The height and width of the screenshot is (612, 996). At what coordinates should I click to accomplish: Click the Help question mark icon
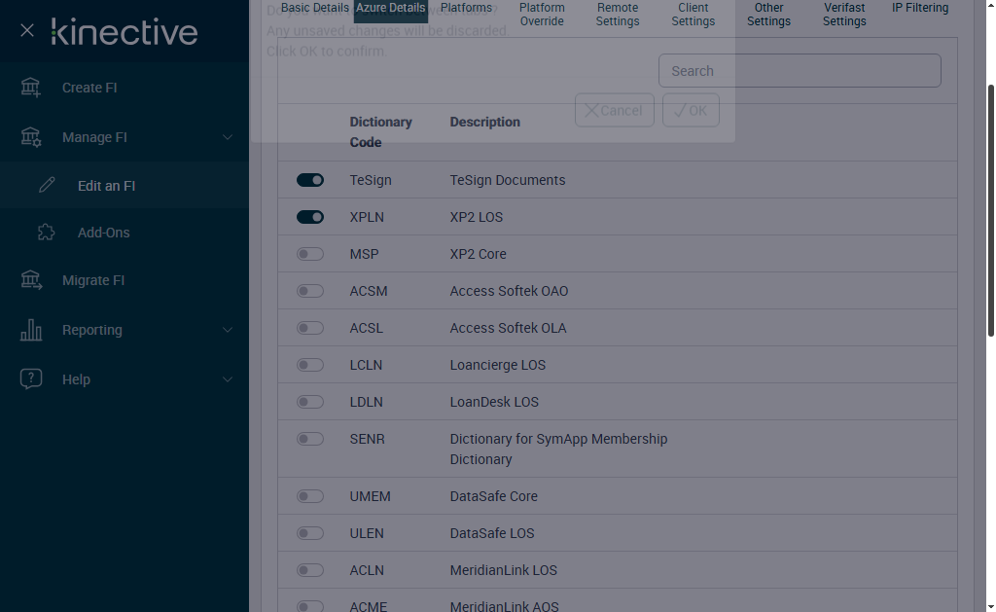point(30,378)
